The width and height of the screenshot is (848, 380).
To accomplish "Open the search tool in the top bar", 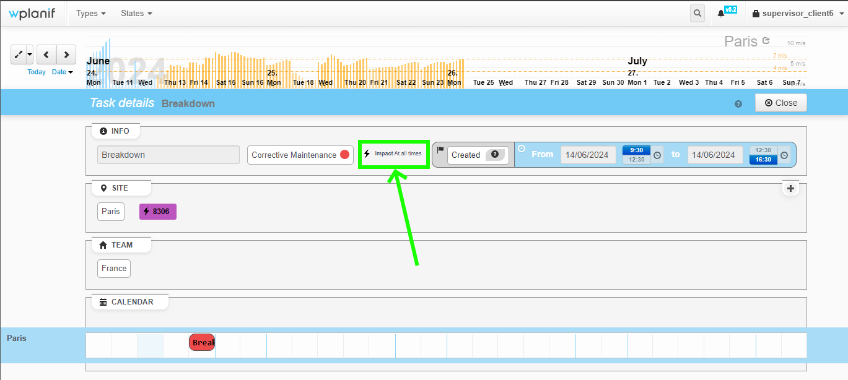I will point(697,12).
